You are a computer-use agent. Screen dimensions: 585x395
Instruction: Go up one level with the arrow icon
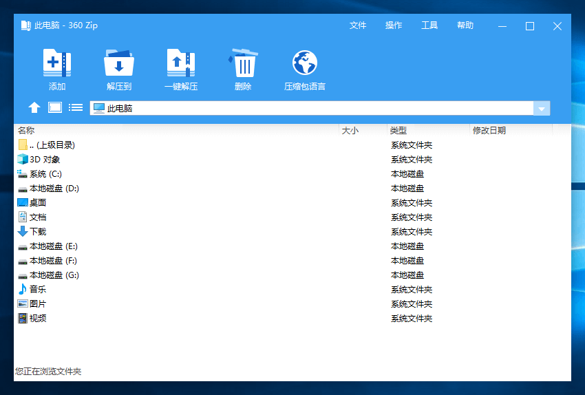pyautogui.click(x=34, y=108)
